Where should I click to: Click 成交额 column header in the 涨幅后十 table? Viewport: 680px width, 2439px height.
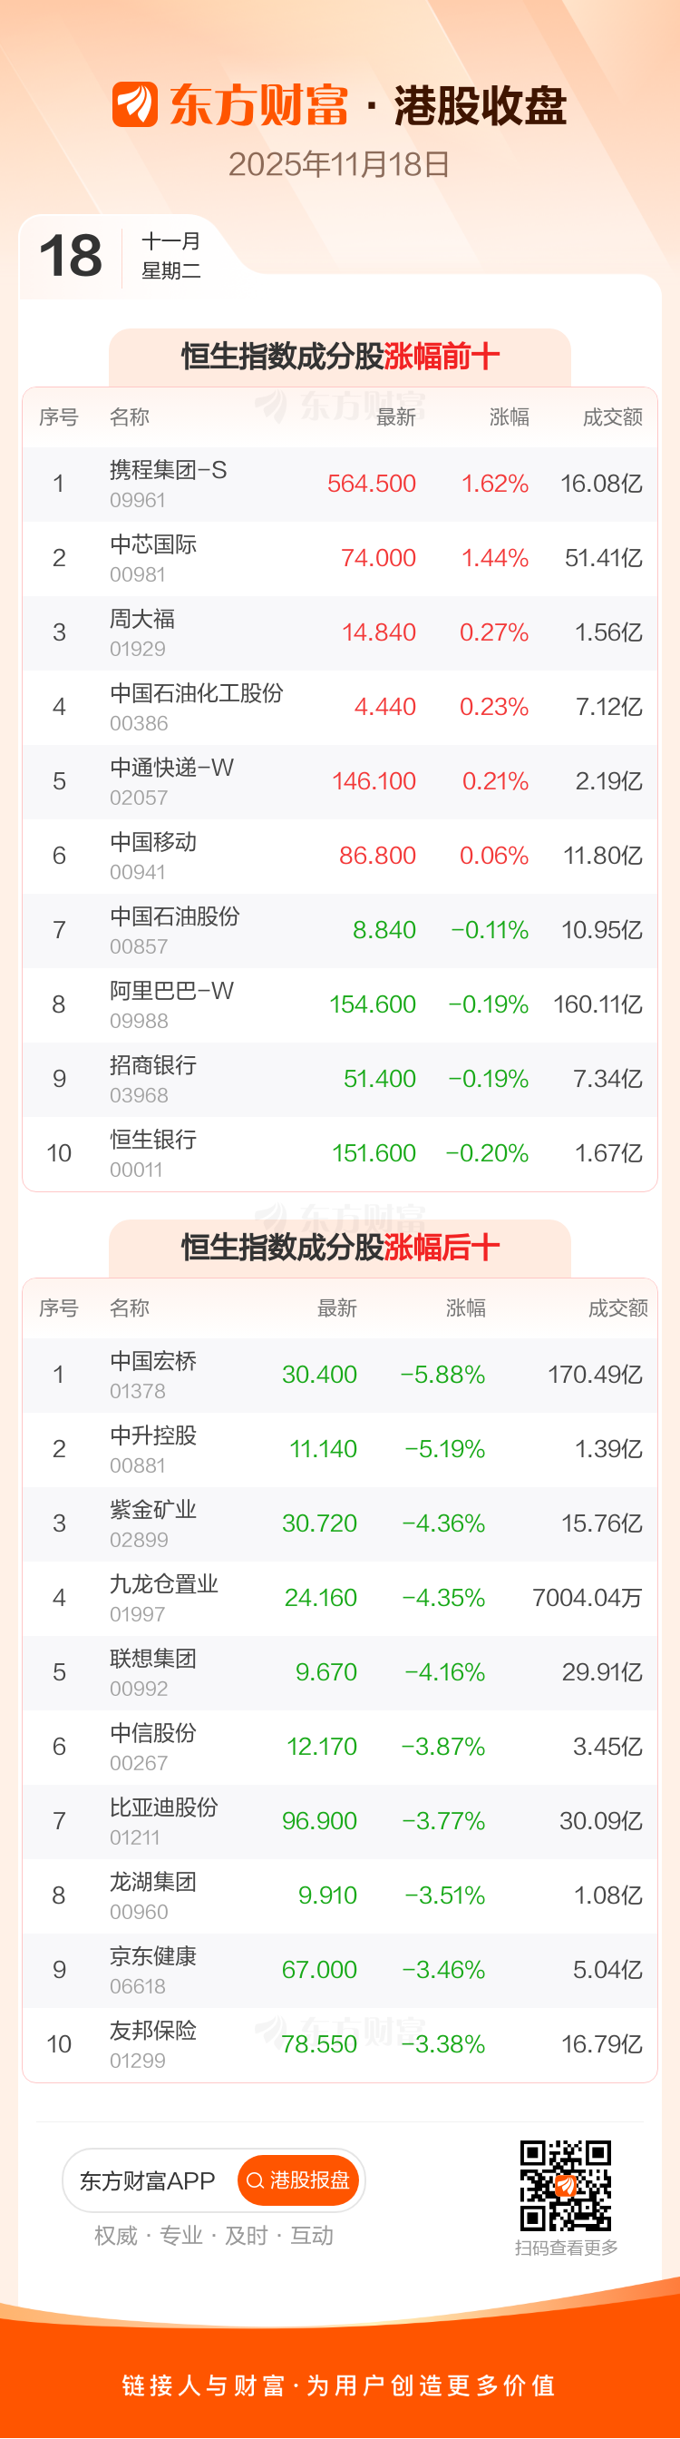pos(617,1308)
